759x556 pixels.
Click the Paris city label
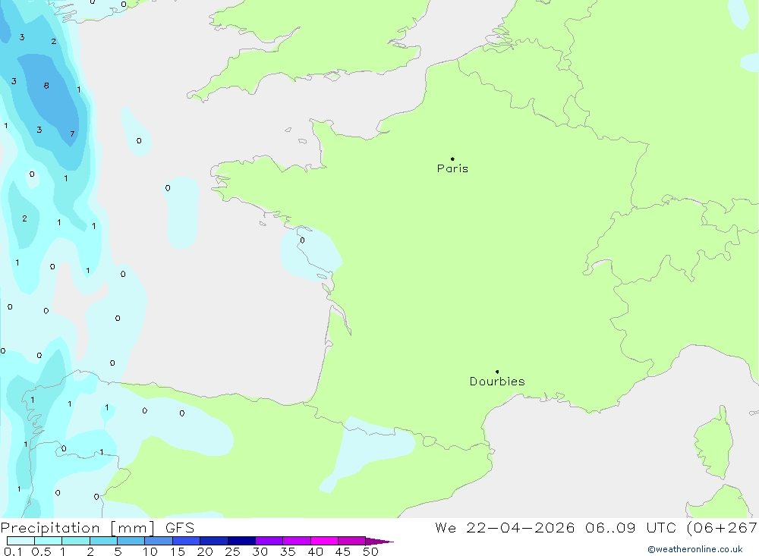click(452, 169)
